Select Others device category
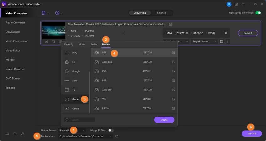This screenshot has width=266, height=141. click(x=75, y=109)
